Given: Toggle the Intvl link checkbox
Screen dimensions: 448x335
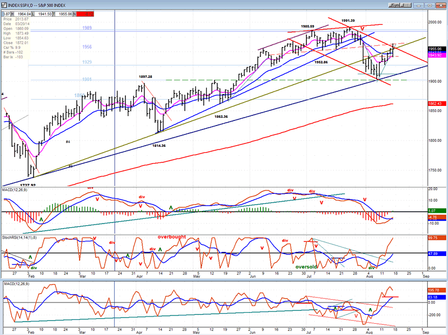Looking at the screenshot, I should click(x=406, y=5).
